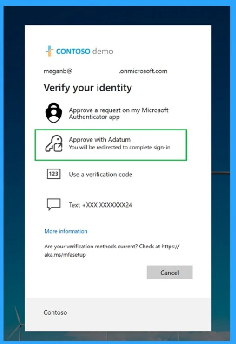Click the Contoso demo logo
This screenshot has width=236, height=344.
pyautogui.click(x=79, y=51)
